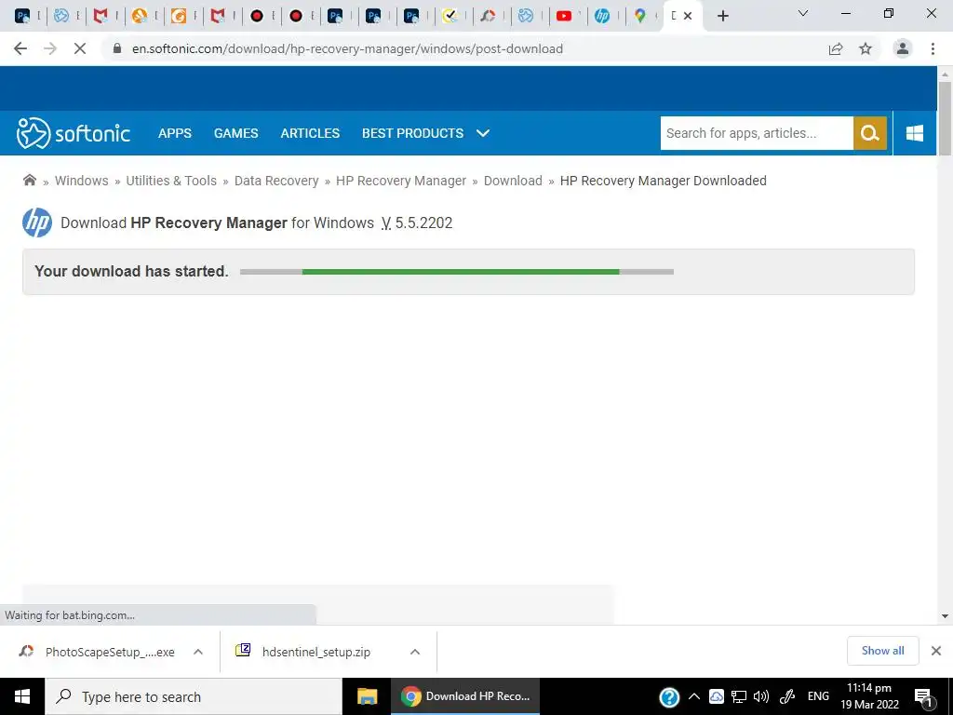Click the blue help question mark tray icon

(669, 696)
